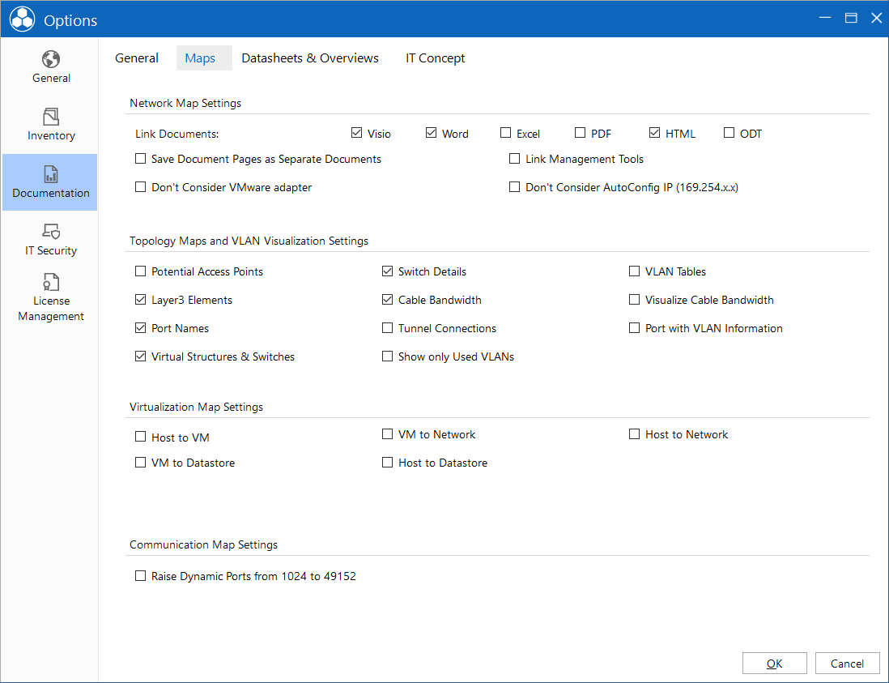Enable VLAN Tables checkbox

pyautogui.click(x=635, y=271)
